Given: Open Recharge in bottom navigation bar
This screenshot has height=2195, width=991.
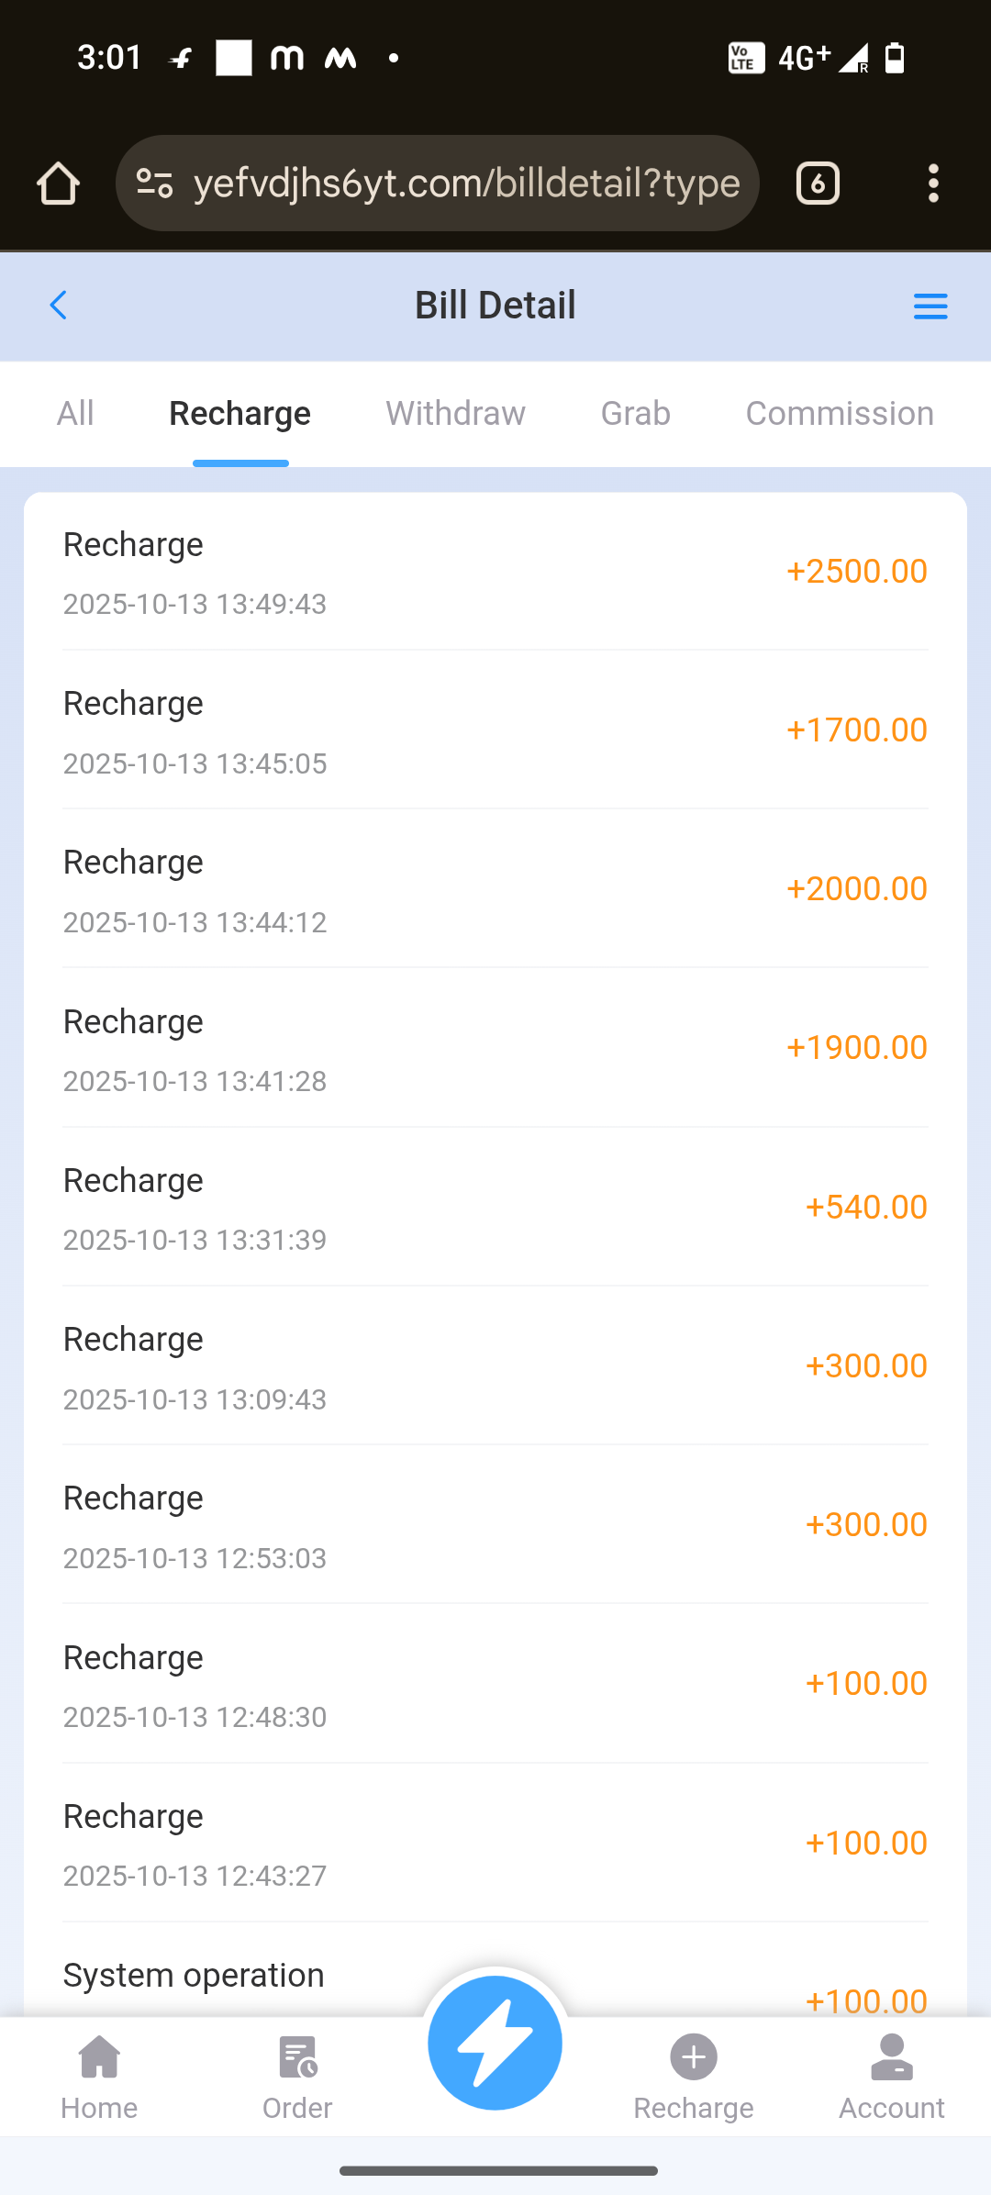Looking at the screenshot, I should point(694,2078).
